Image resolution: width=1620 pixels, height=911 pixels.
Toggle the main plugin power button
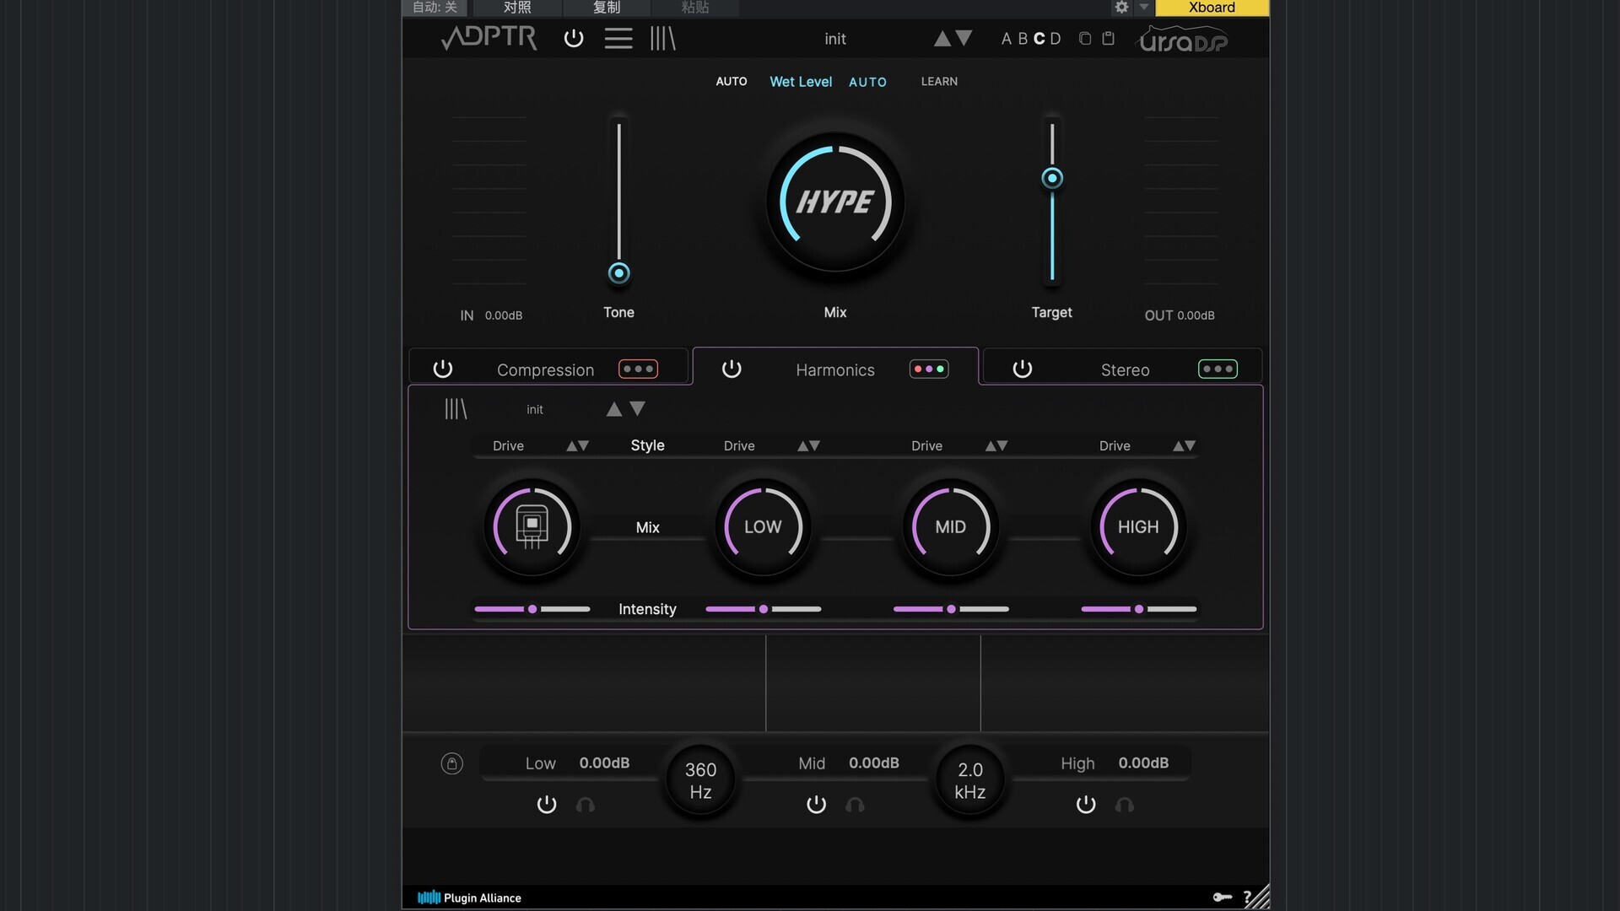click(x=574, y=39)
